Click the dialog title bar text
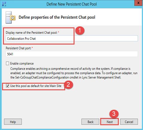143x130 pixels. coord(71,4)
